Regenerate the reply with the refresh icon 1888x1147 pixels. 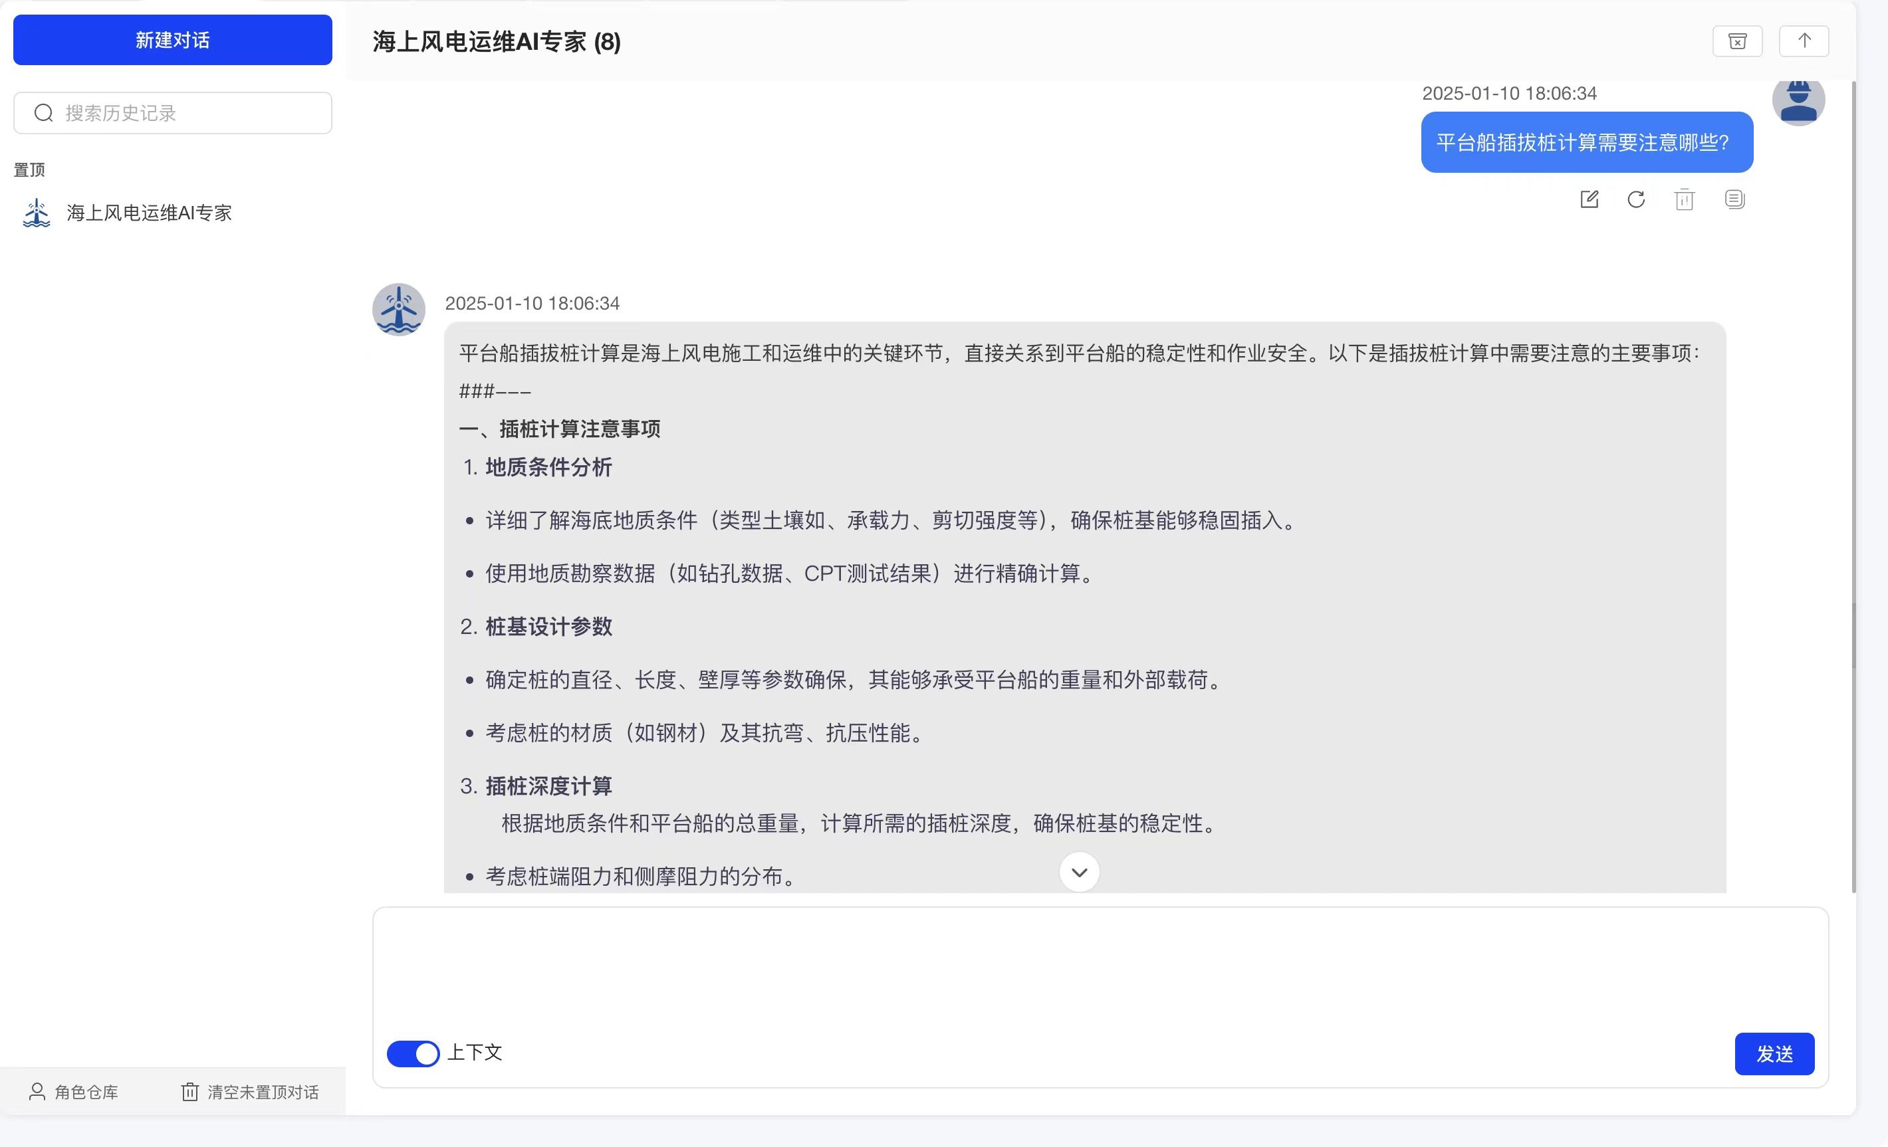tap(1636, 199)
